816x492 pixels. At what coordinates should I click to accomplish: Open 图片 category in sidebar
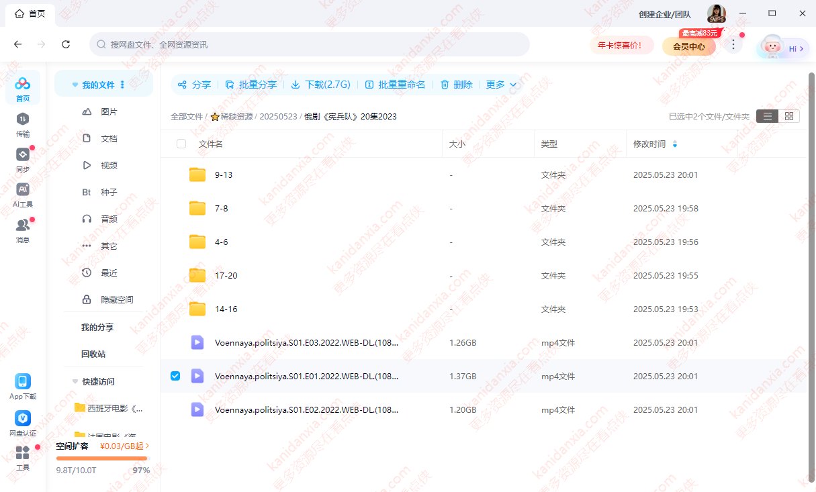[109, 111]
